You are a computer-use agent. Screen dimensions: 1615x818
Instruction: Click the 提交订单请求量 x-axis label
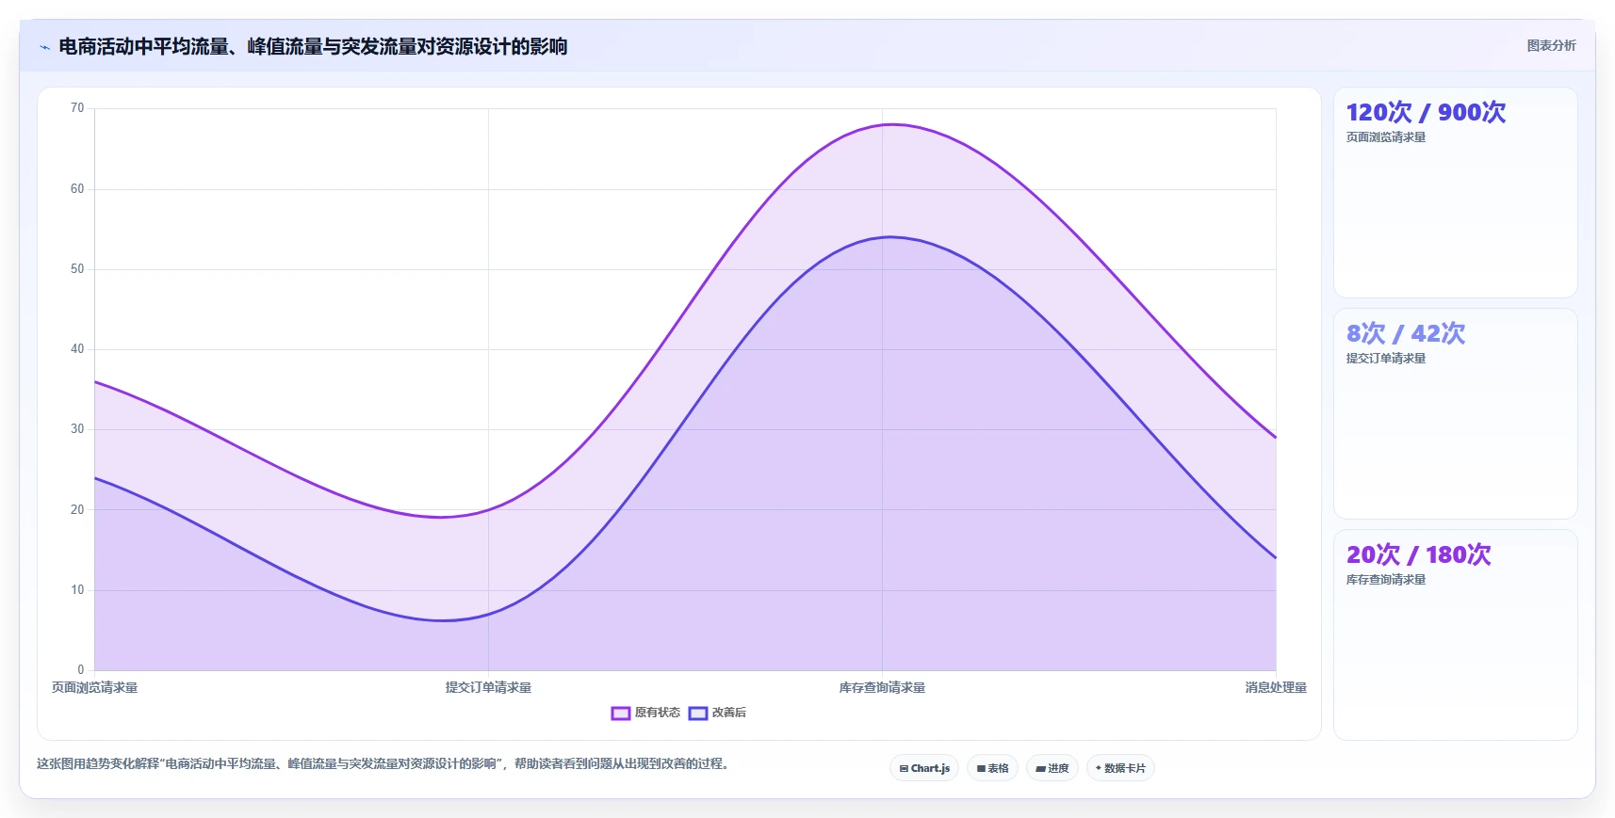pos(488,688)
